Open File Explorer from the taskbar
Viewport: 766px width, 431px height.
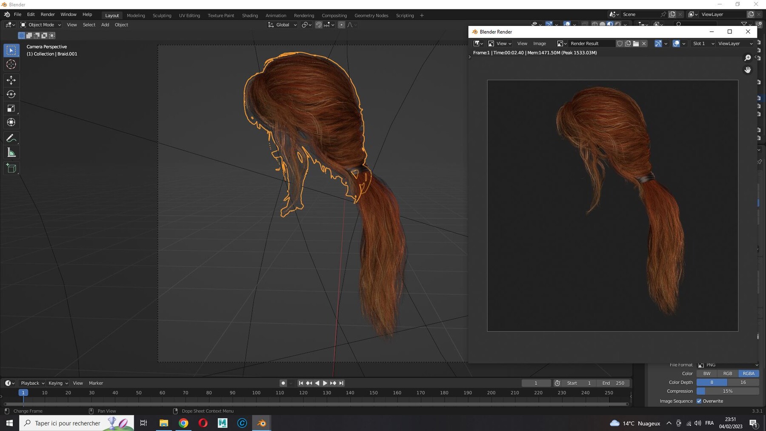point(164,423)
